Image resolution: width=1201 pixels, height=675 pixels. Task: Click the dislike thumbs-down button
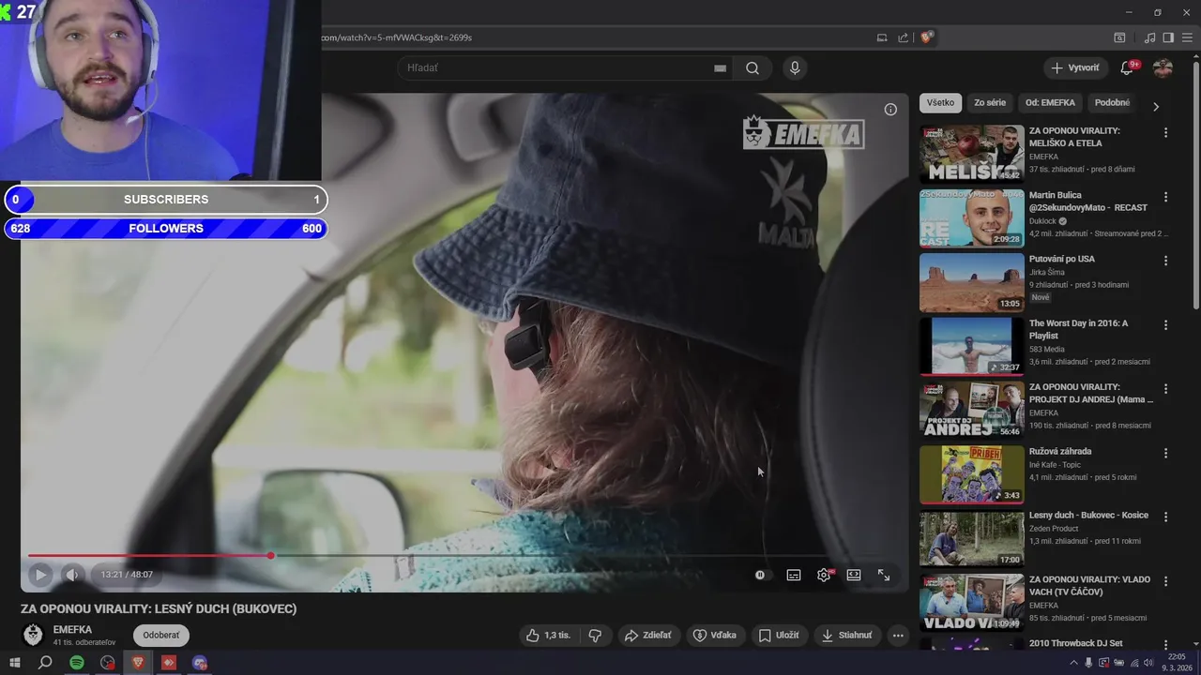click(595, 635)
